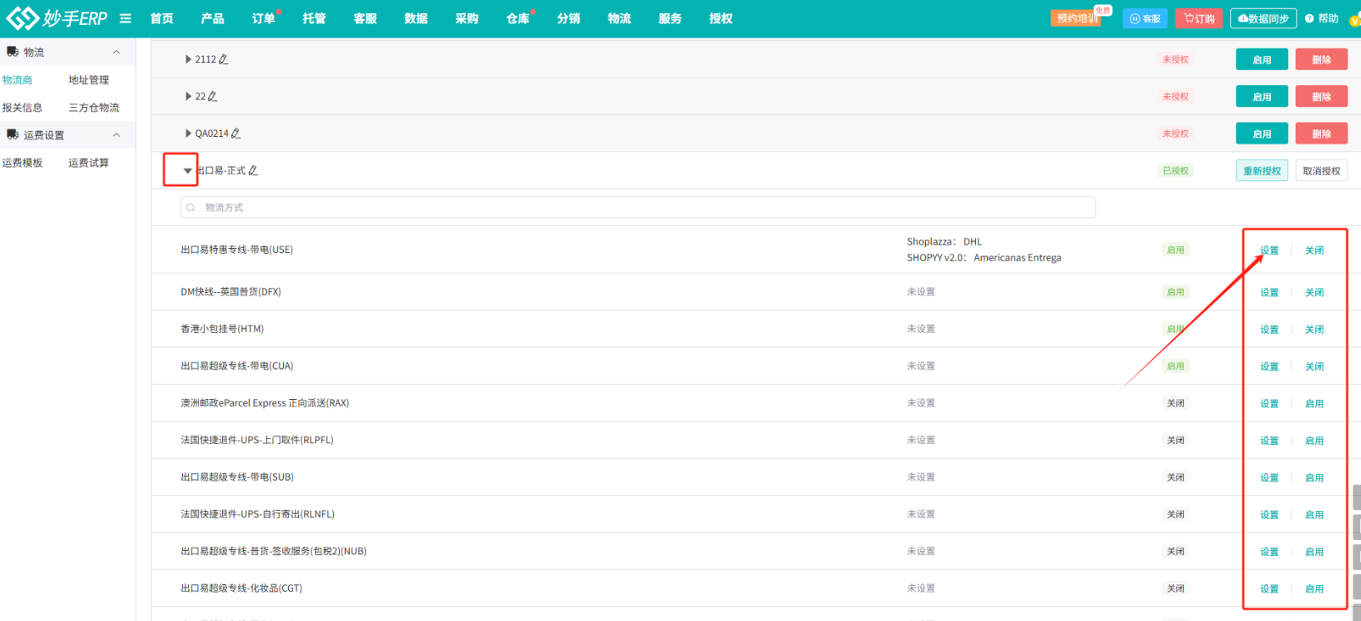Open the 仓库 top menu

(517, 18)
